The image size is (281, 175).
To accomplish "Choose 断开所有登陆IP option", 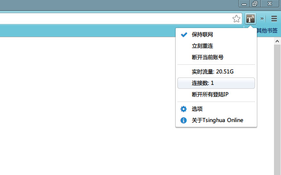I will pyautogui.click(x=216, y=94).
